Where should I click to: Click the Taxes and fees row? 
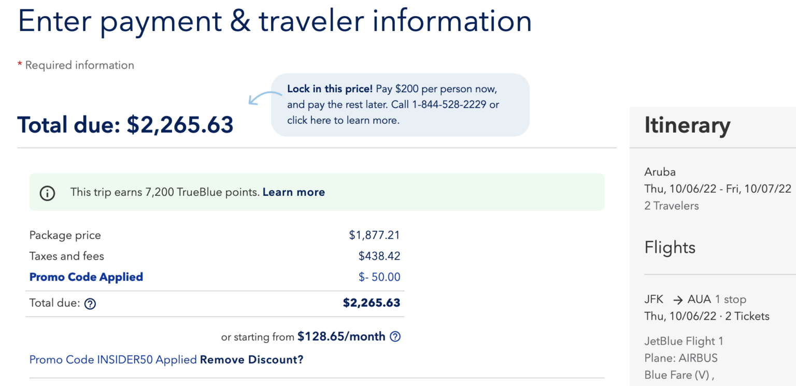(x=66, y=255)
